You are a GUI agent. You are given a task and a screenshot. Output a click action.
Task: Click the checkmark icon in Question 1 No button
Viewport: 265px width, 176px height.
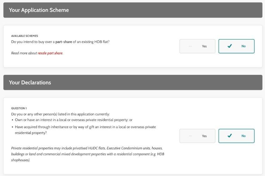(x=230, y=136)
